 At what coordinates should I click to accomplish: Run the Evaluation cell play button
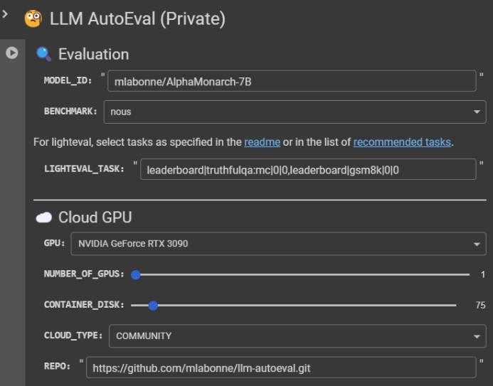point(12,53)
